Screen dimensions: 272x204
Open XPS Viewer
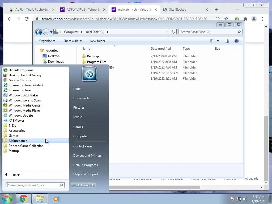[16, 120]
